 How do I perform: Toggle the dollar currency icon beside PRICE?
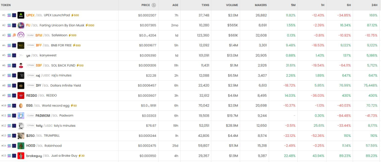pyautogui.click(x=154, y=5)
